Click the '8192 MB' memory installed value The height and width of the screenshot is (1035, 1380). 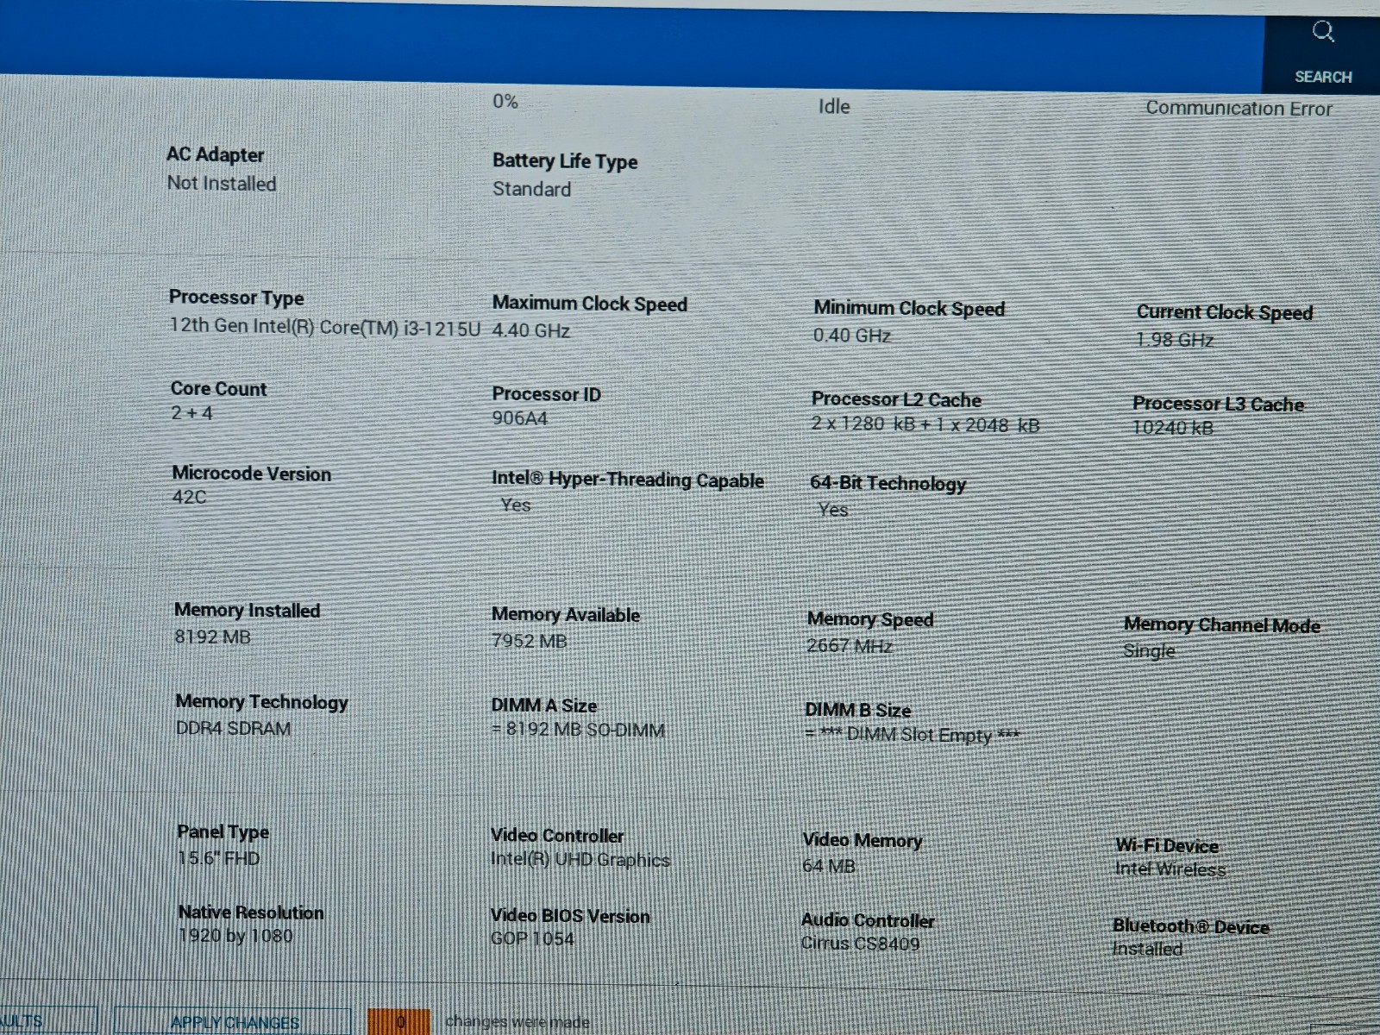(212, 637)
